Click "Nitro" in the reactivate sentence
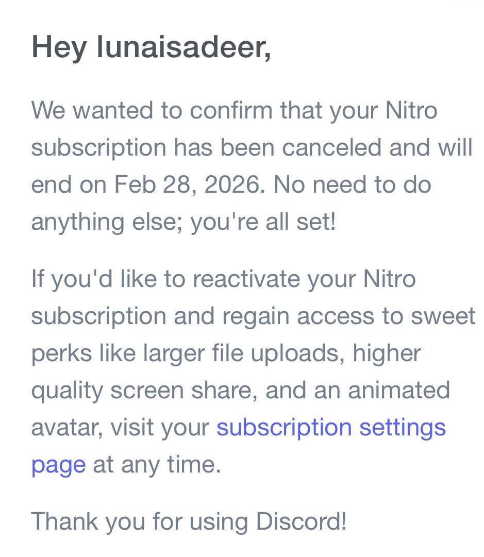Screen dimensions: 484x557 389,279
